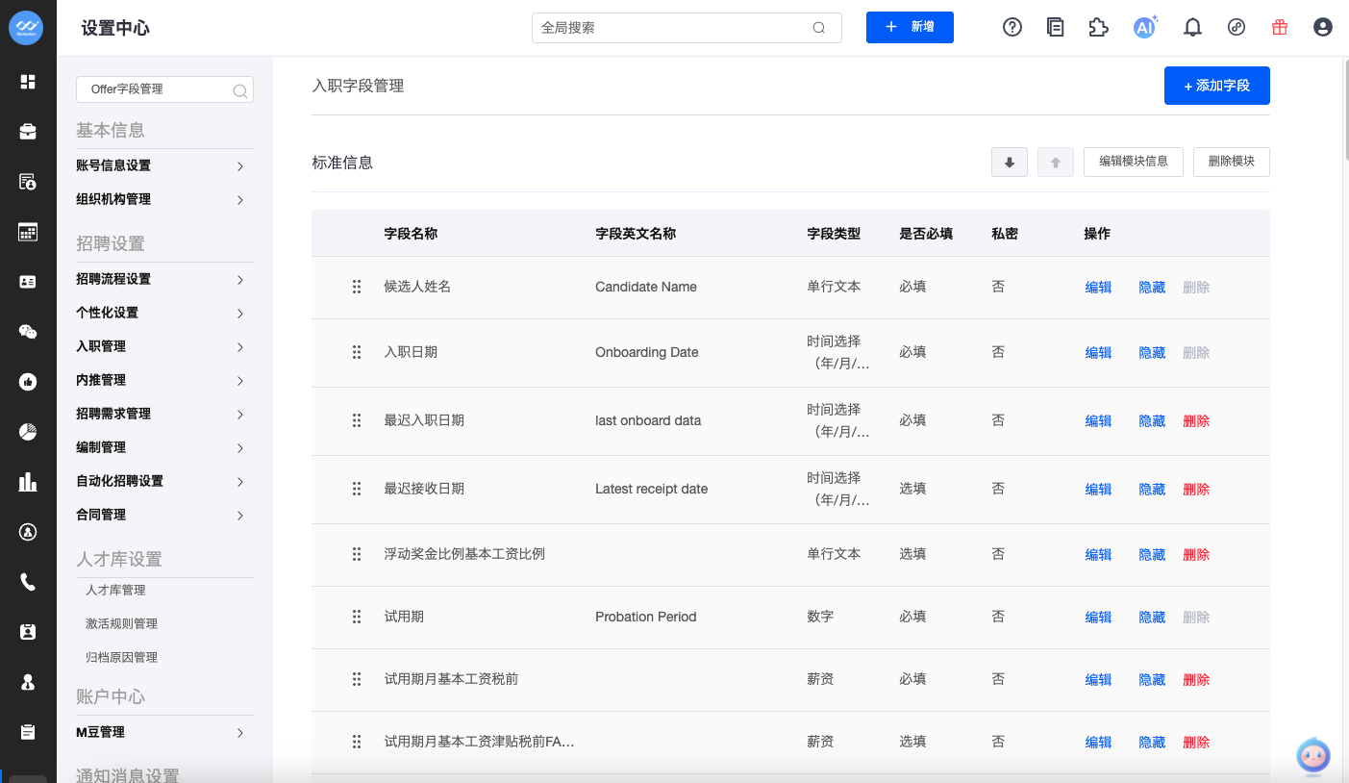Open the help question mark icon
The height and width of the screenshot is (783, 1349).
(x=1012, y=27)
